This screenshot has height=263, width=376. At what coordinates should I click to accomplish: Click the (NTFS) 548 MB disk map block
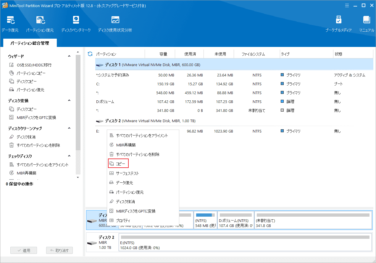point(205,220)
